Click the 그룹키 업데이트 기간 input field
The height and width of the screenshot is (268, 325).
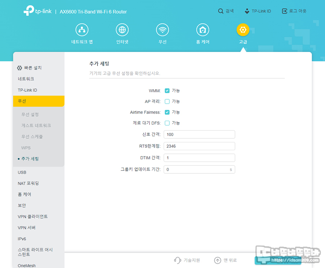[x=199, y=169]
